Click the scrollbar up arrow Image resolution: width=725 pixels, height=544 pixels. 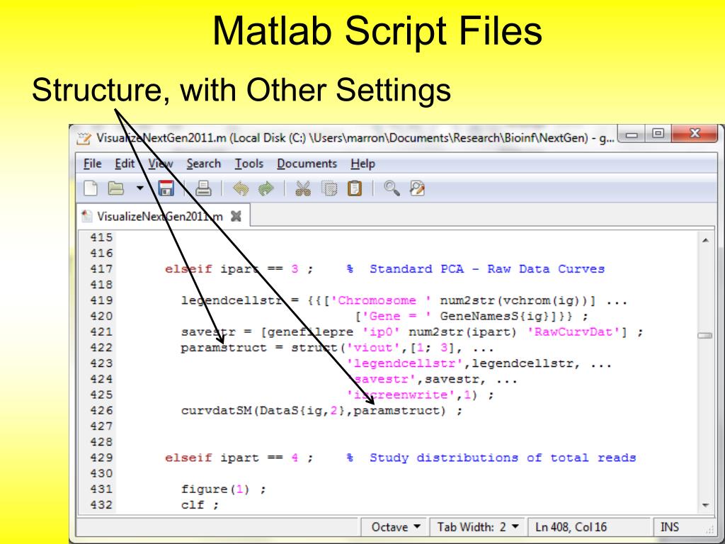pyautogui.click(x=705, y=240)
